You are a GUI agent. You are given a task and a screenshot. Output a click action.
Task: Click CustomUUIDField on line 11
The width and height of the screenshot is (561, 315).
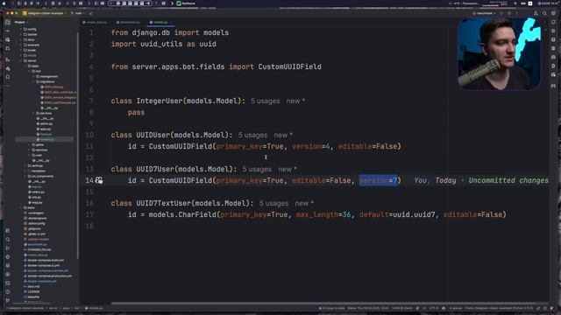tap(181, 146)
